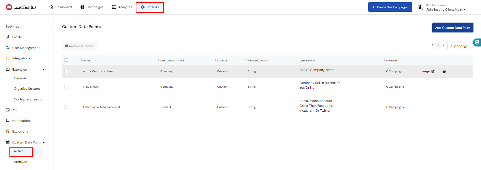The width and height of the screenshot is (481, 170).
Task: Click the Description column header
Action: point(308,61)
